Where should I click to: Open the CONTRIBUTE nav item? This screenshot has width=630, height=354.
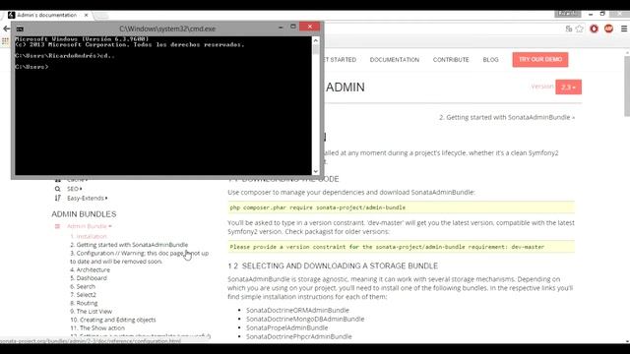pos(451,59)
